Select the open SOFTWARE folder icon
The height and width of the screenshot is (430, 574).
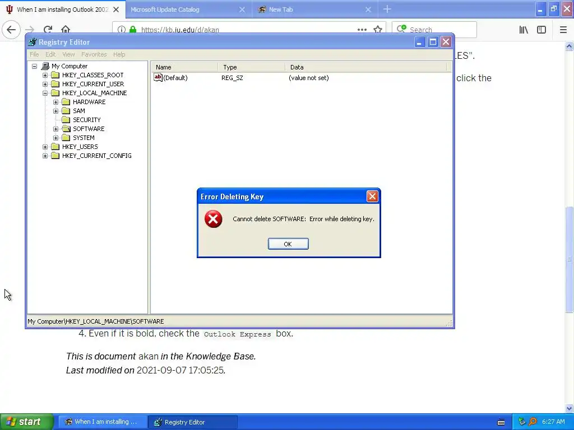[66, 129]
